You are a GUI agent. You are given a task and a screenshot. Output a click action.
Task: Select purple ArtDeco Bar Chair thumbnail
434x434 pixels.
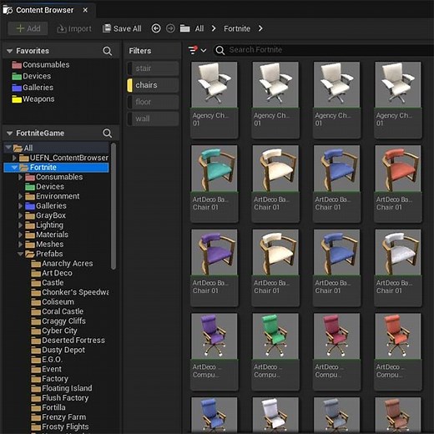pyautogui.click(x=214, y=252)
